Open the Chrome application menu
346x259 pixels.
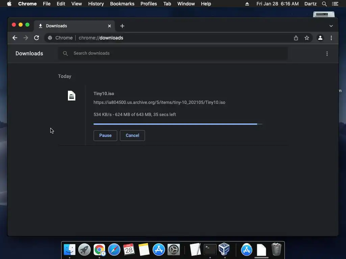(x=27, y=4)
